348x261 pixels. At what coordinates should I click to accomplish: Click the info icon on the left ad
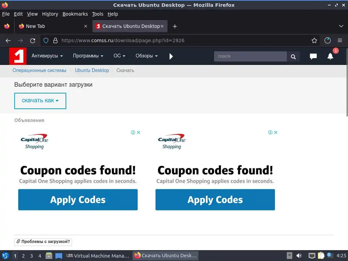pyautogui.click(x=133, y=132)
